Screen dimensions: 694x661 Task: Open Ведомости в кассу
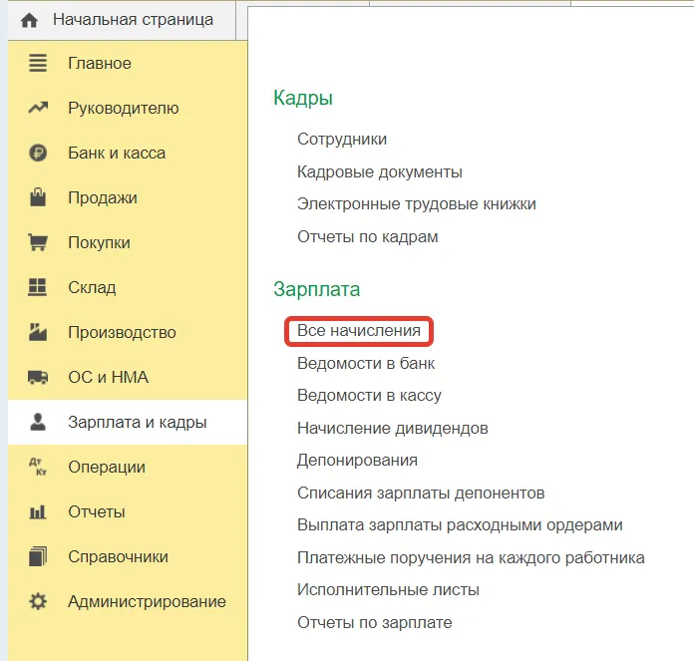tap(369, 396)
